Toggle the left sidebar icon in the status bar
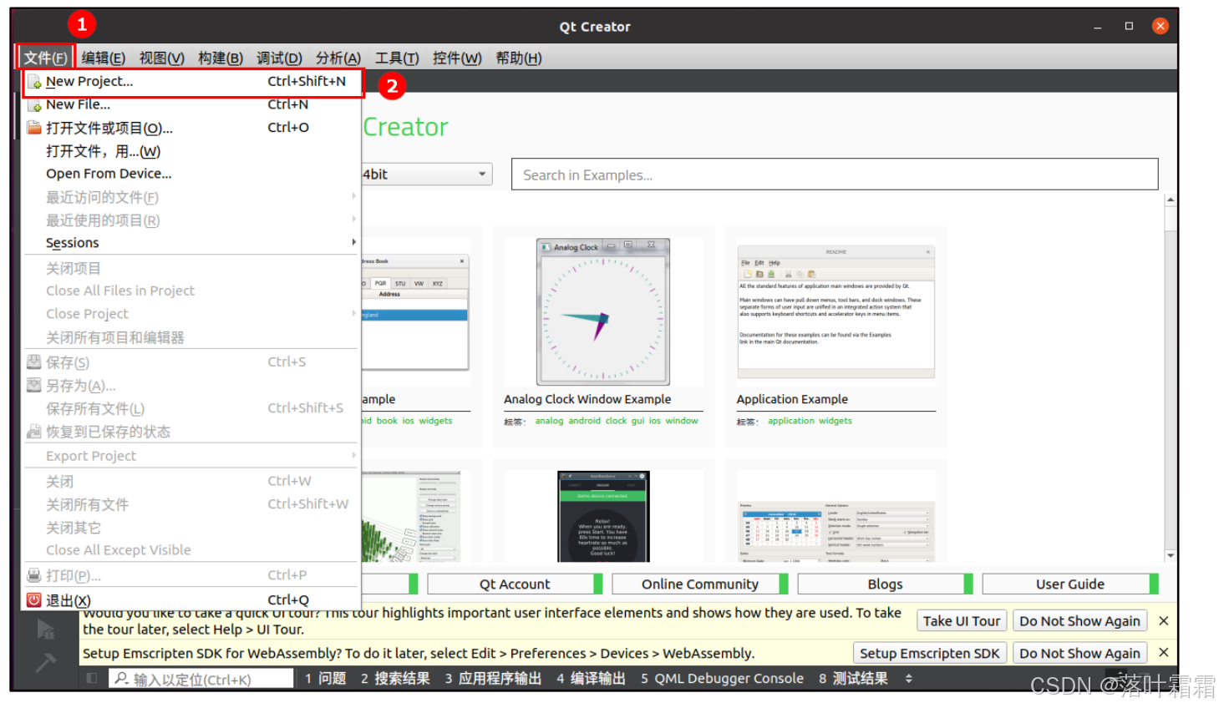This screenshot has height=708, width=1219. click(92, 679)
